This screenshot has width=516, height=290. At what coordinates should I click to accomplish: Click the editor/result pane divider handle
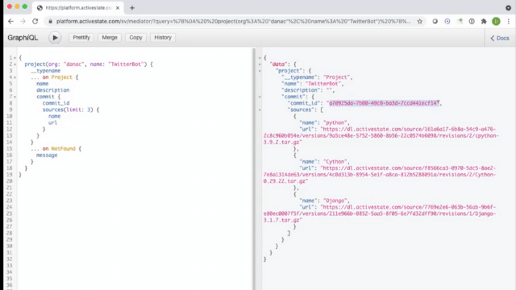pos(254,168)
